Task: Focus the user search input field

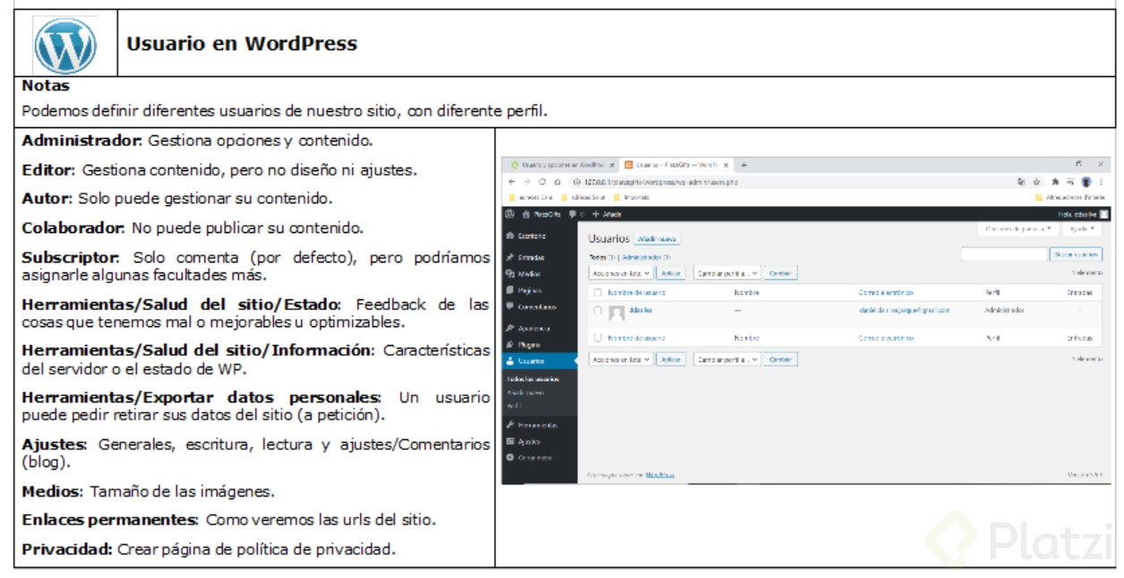Action: tap(1005, 255)
